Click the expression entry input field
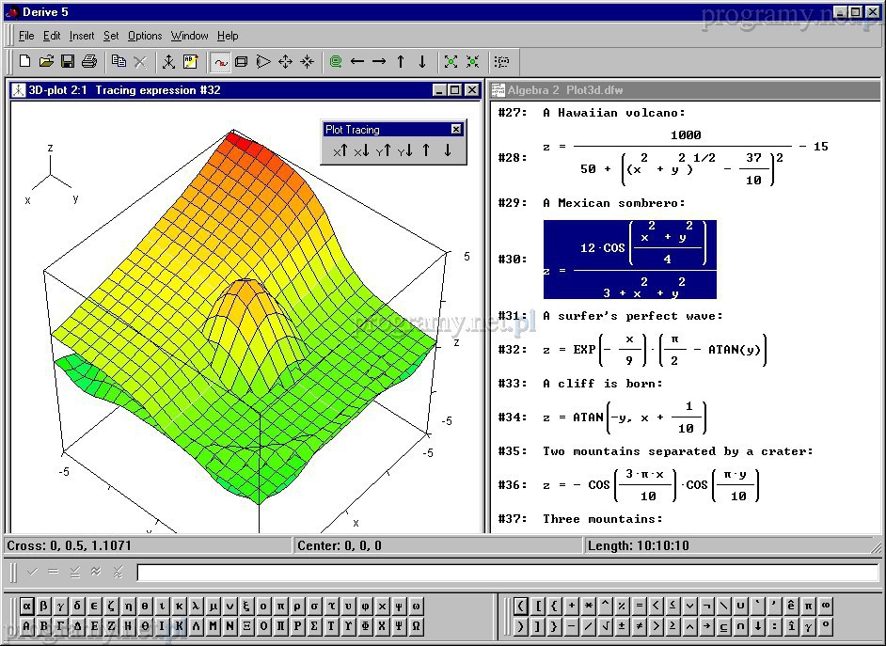 pyautogui.click(x=508, y=573)
